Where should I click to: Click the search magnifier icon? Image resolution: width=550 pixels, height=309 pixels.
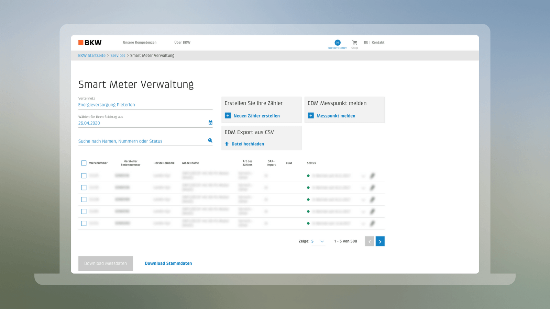(x=210, y=140)
